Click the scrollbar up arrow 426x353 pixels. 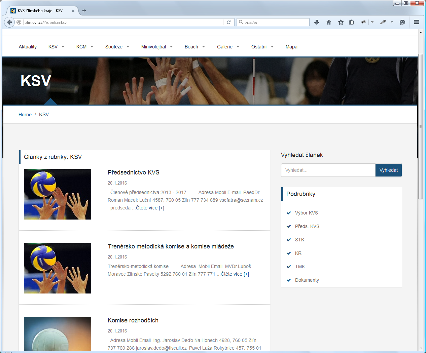pyautogui.click(x=421, y=32)
